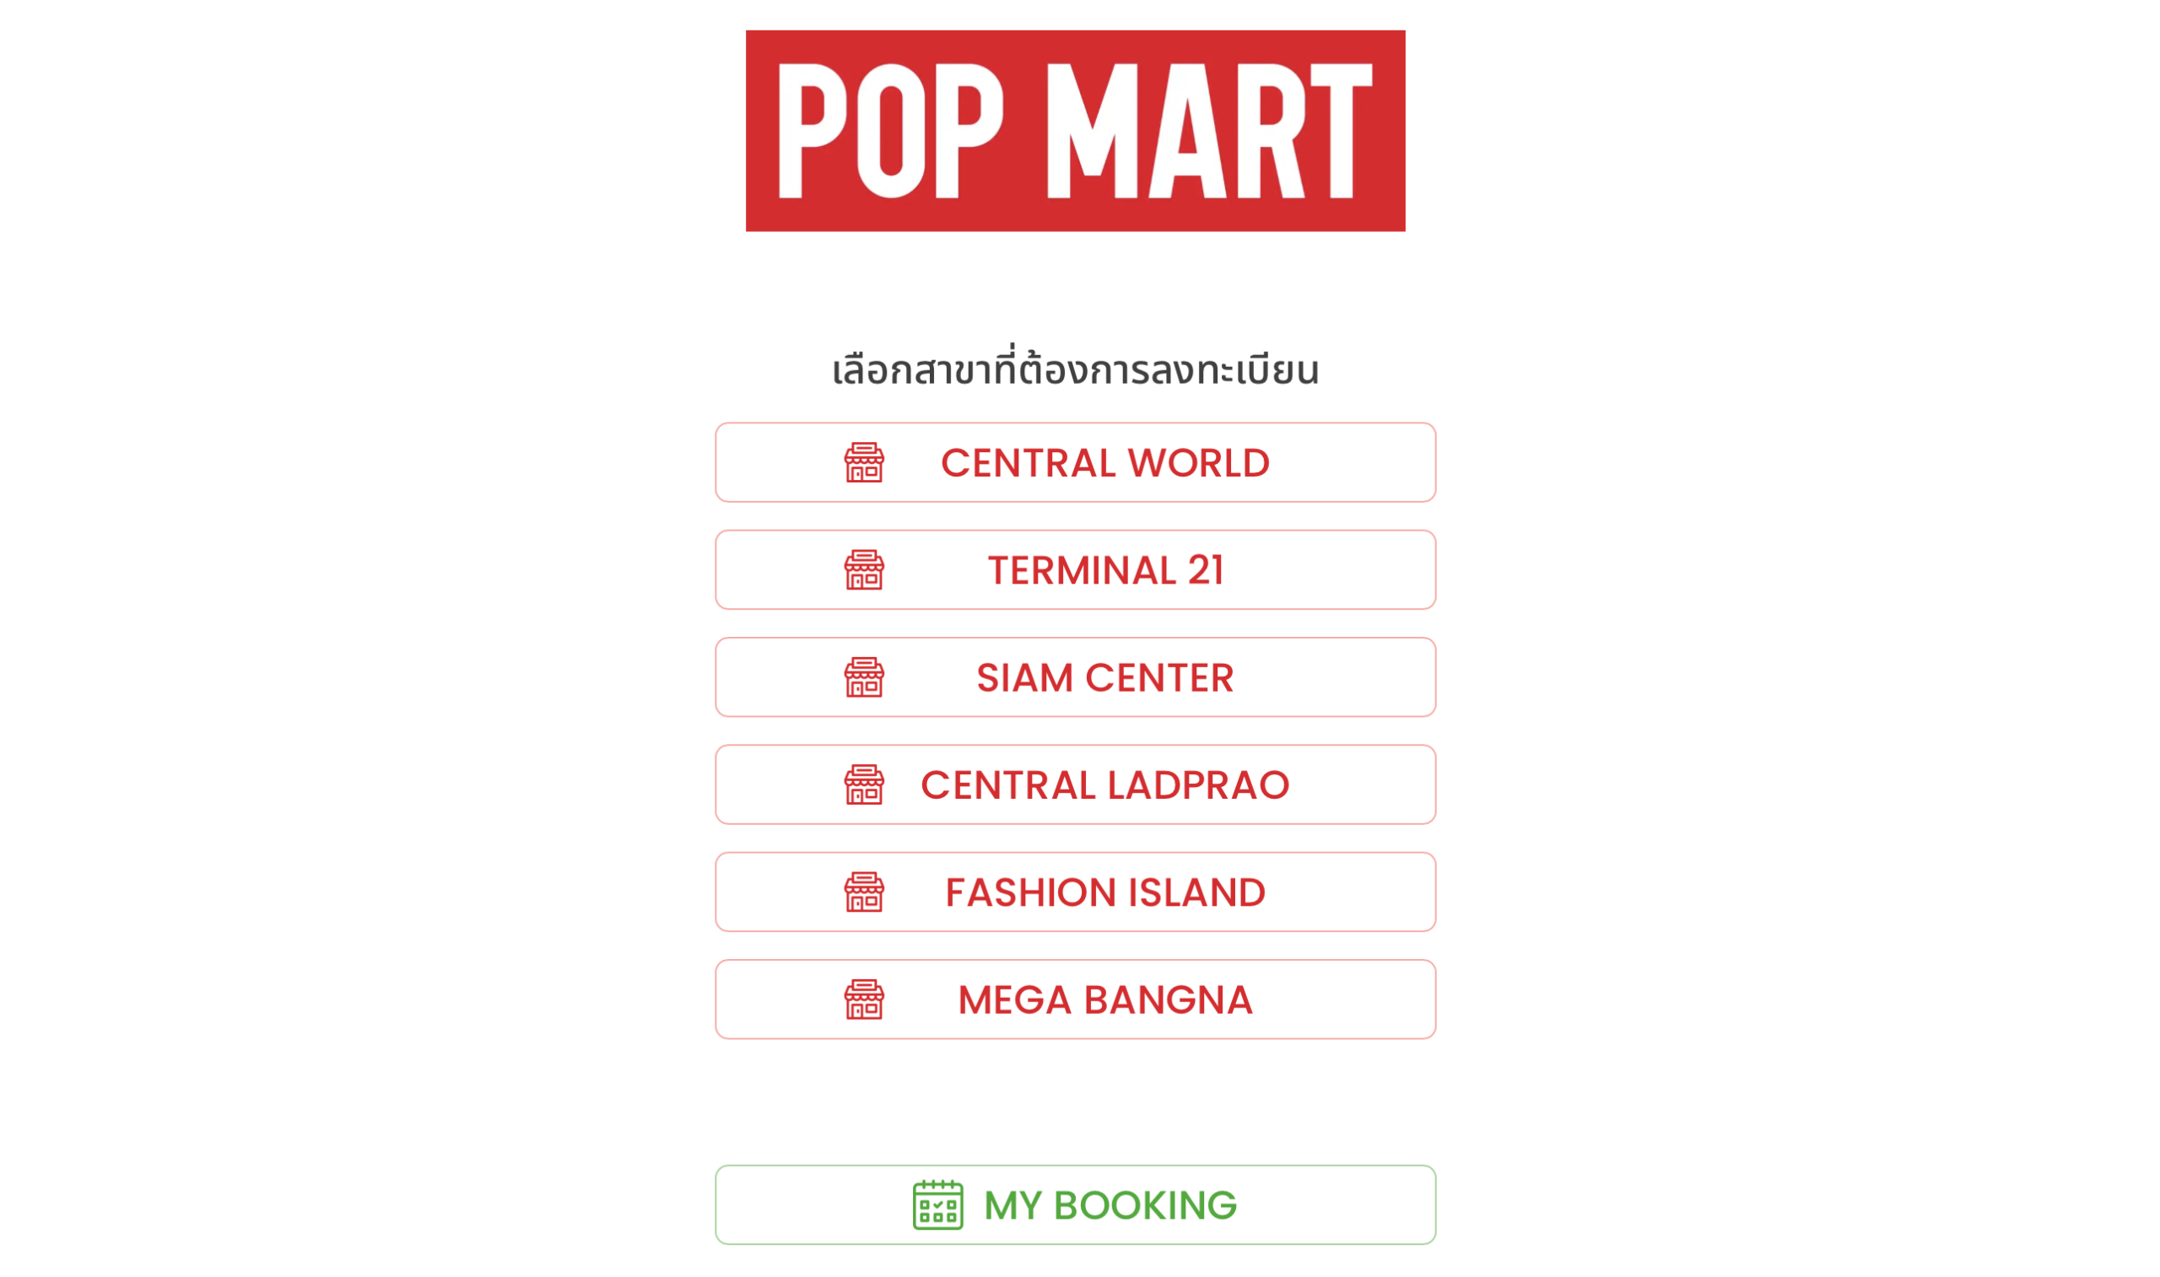Screen dimensions: 2160x1277
Task: Click the store icon beside CENTRAL LADPRAO
Action: (864, 784)
